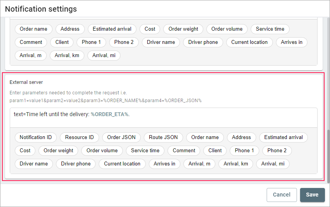Add Order weight tag from External server section
Viewport: 330px width, 207px height.
tap(58, 150)
